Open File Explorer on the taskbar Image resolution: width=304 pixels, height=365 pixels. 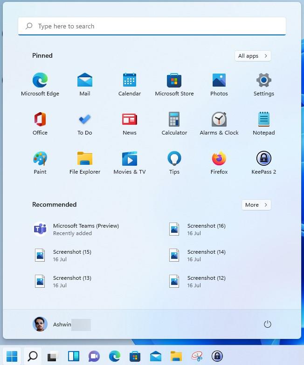176,356
